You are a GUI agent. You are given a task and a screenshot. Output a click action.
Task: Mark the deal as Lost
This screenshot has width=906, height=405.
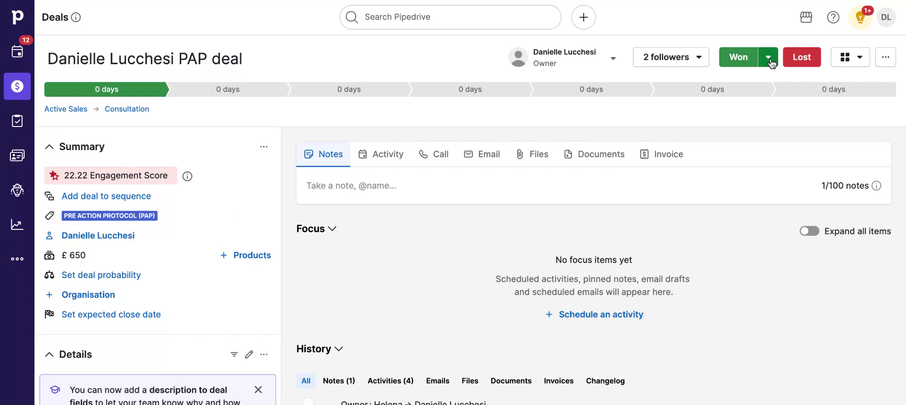pos(802,57)
